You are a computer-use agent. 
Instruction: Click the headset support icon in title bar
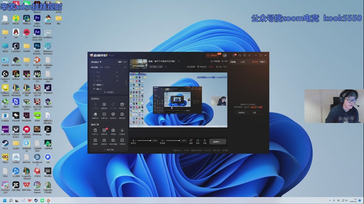tap(239, 55)
